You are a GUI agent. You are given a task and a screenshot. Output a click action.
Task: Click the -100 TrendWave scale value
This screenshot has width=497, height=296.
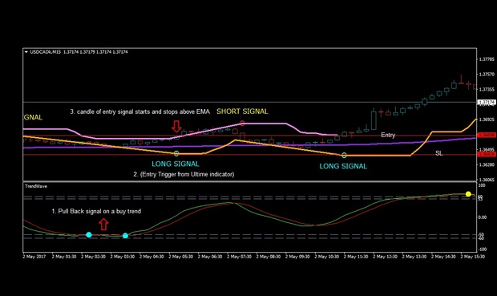pos(482,249)
